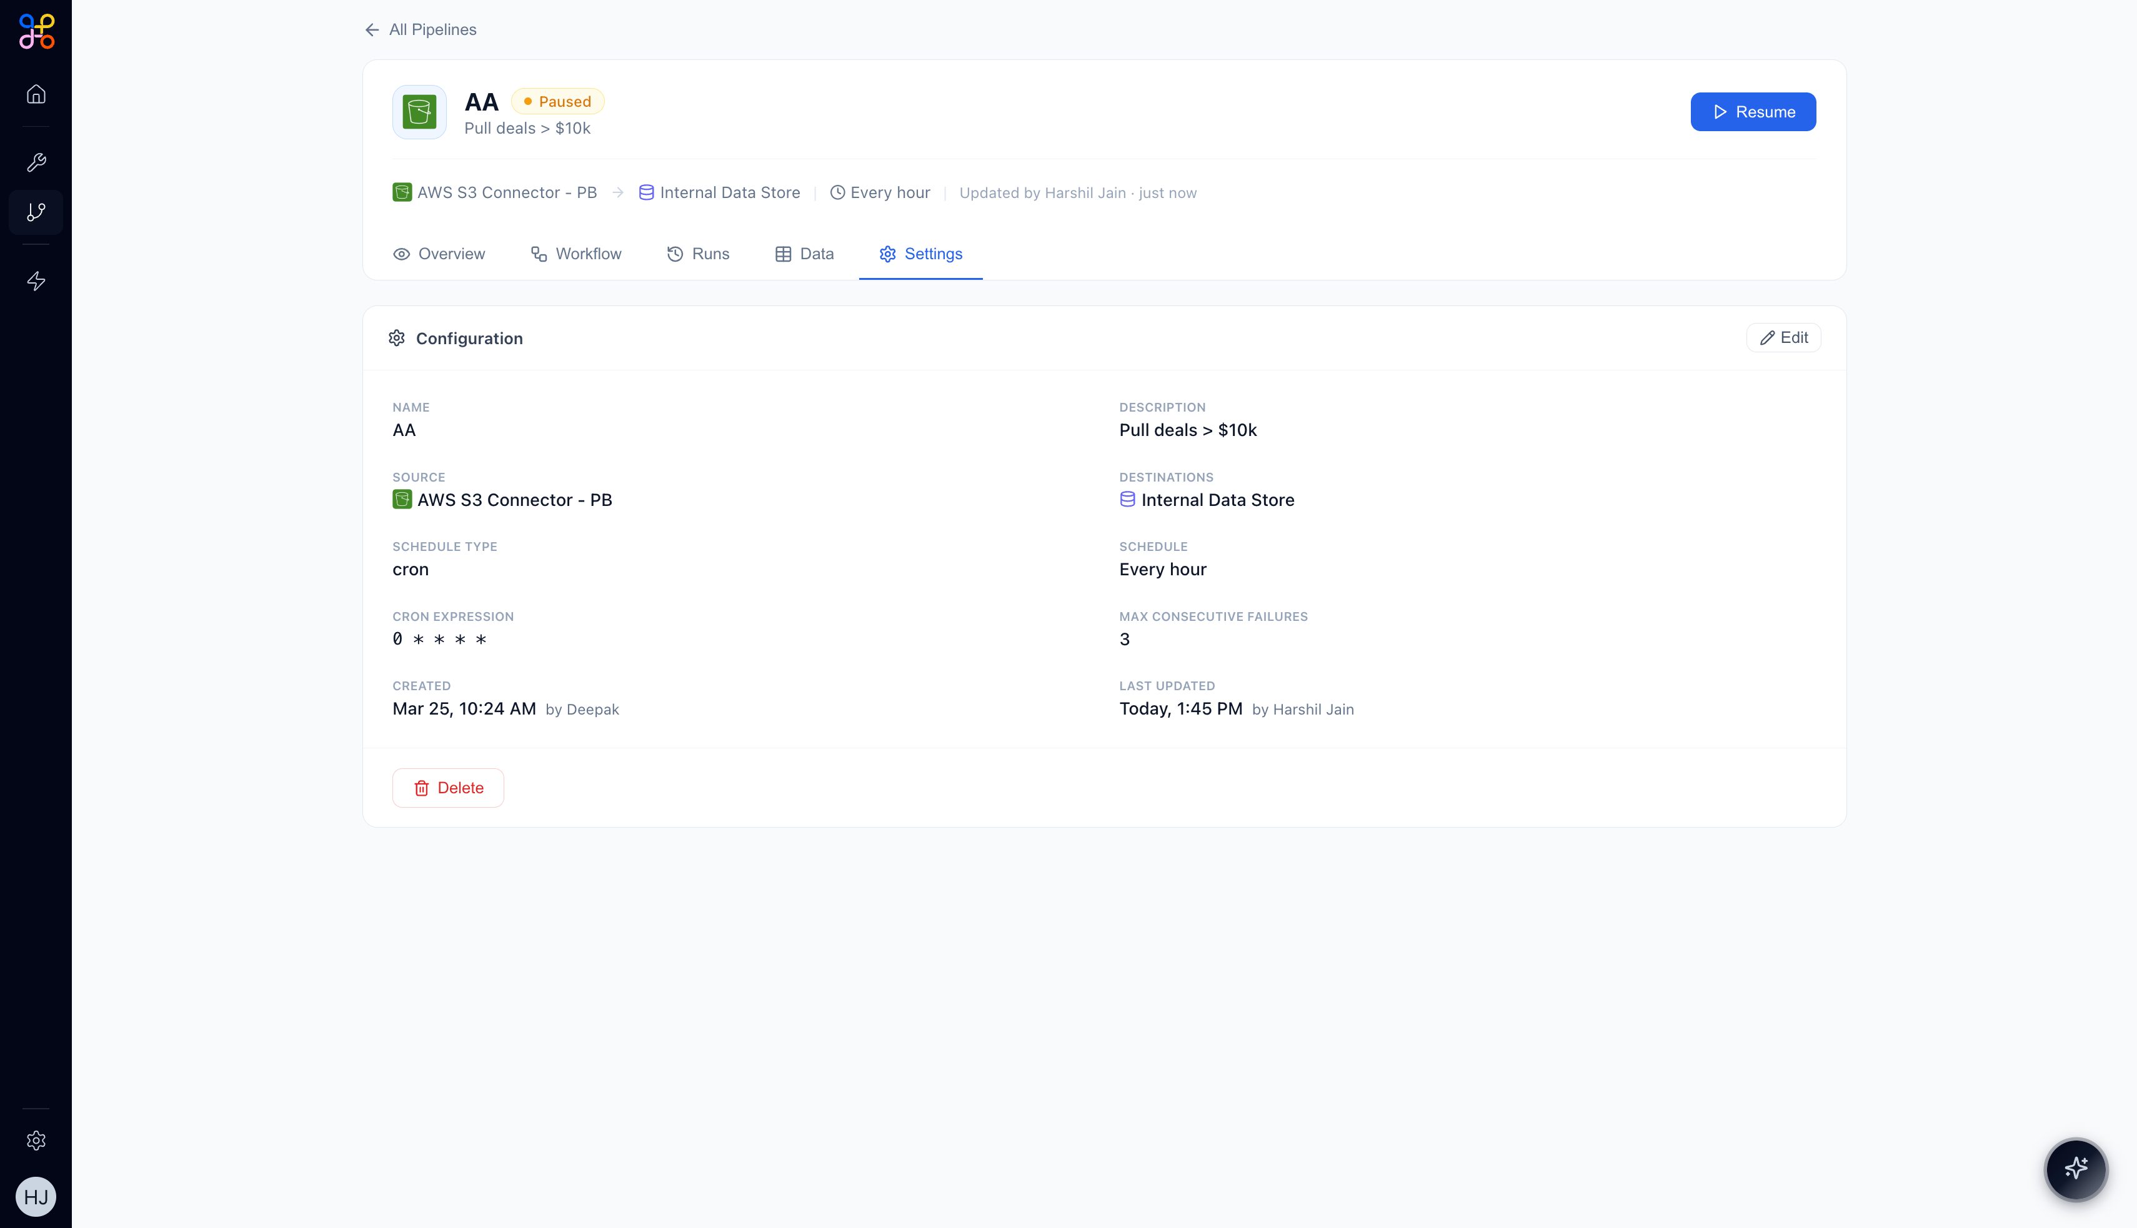Open the settings gear at the bottom of the sidebar
The height and width of the screenshot is (1228, 2137).
coord(36,1141)
